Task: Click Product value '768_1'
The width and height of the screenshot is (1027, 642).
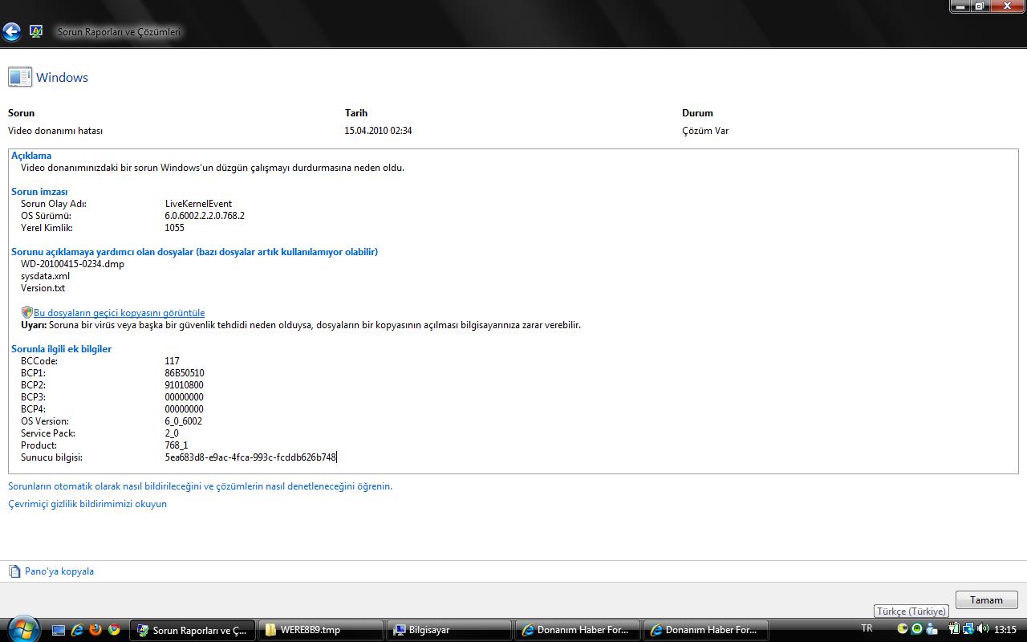Action: 176,445
